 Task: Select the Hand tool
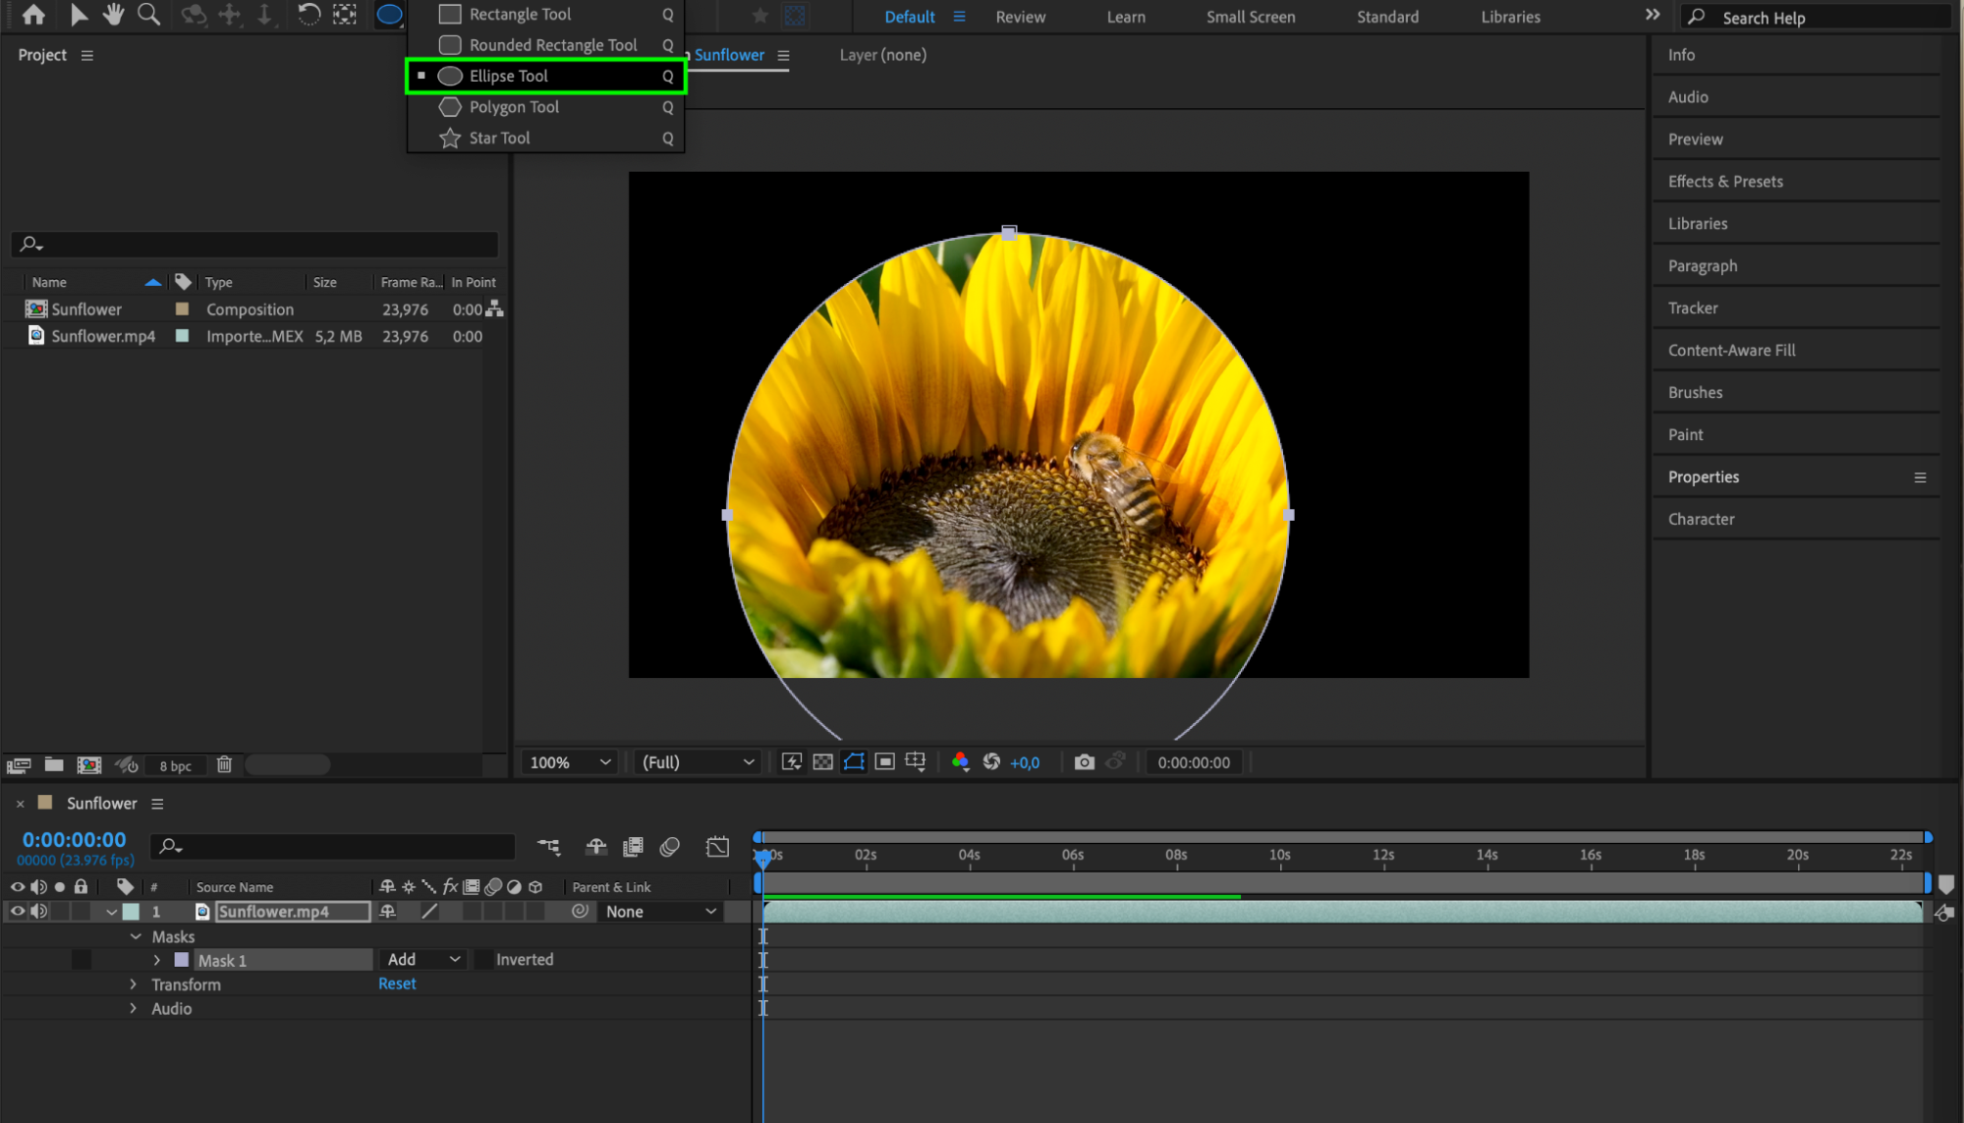113,15
